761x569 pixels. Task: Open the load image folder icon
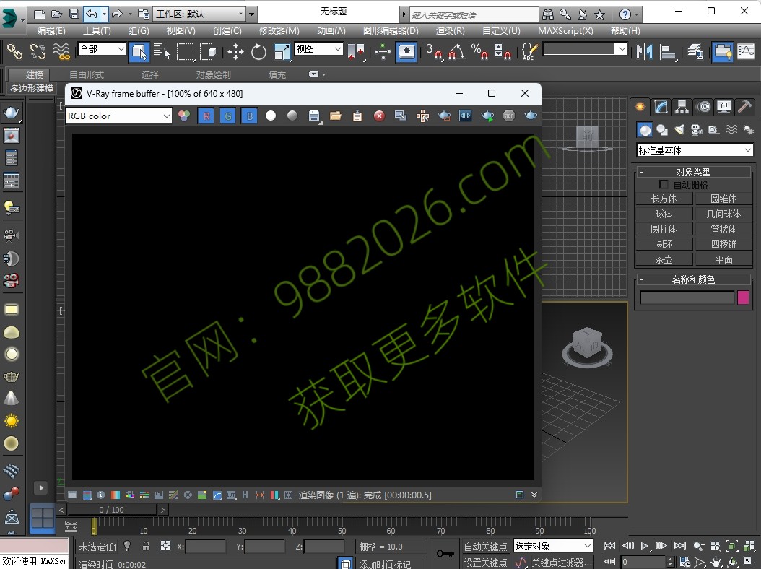[x=335, y=116]
